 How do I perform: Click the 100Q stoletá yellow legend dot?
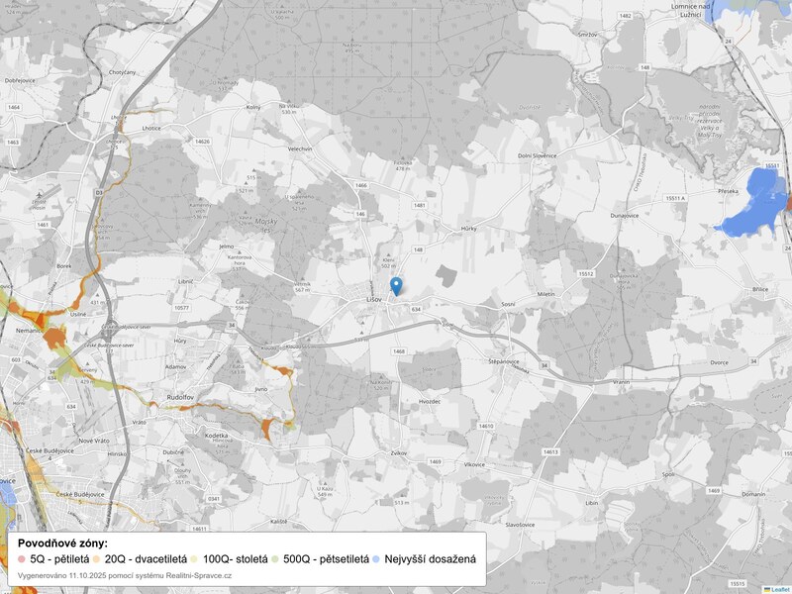194,559
